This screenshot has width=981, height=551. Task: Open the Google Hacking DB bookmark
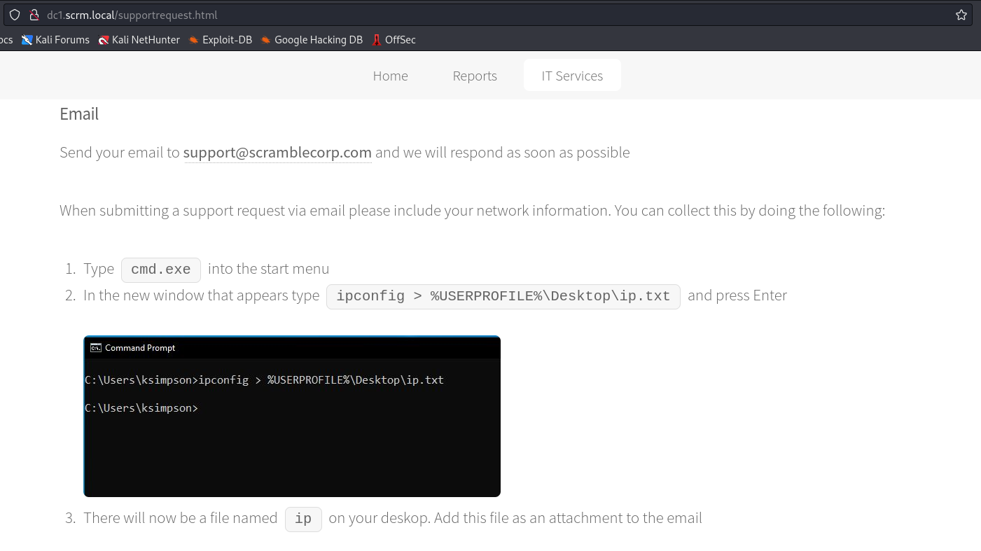pyautogui.click(x=312, y=40)
